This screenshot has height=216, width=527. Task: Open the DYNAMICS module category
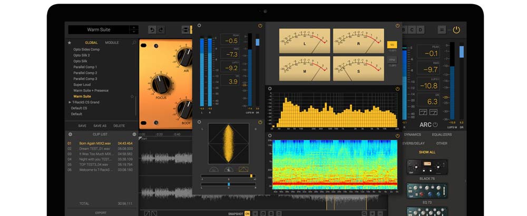(x=412, y=134)
